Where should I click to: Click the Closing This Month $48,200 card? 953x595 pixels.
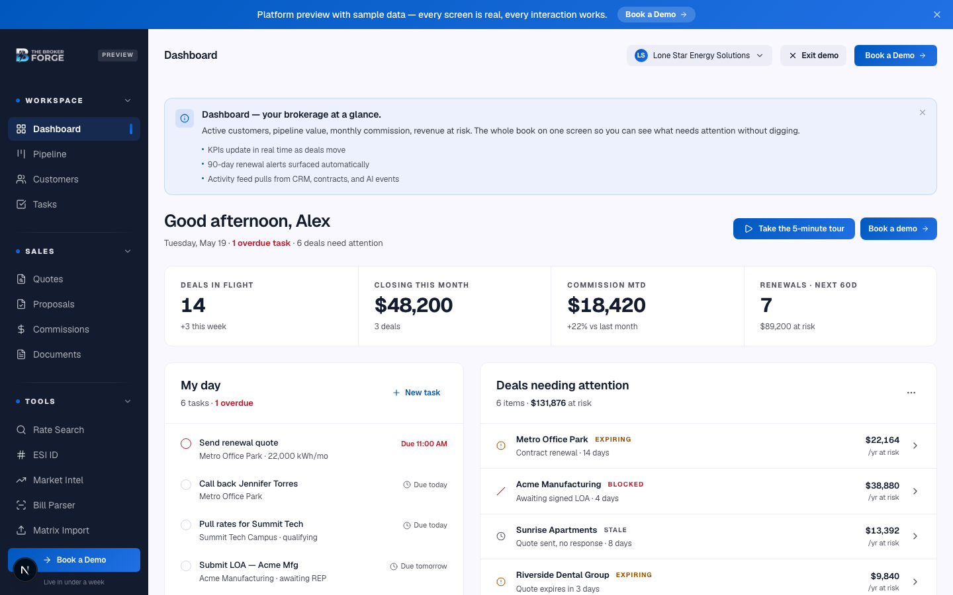[x=455, y=306]
